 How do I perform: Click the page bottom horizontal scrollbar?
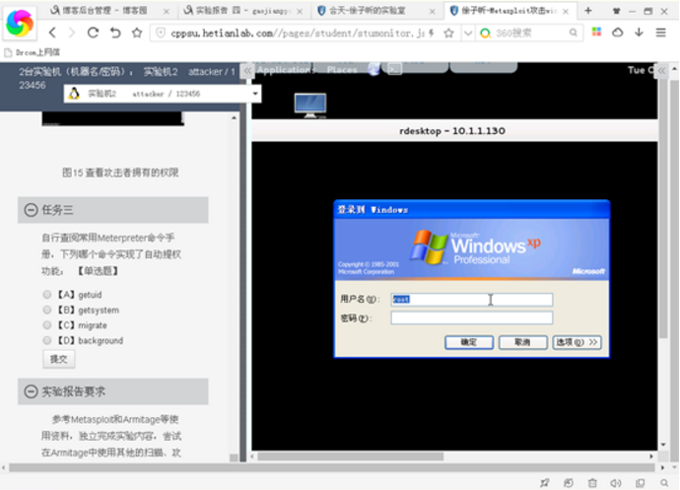(332, 468)
